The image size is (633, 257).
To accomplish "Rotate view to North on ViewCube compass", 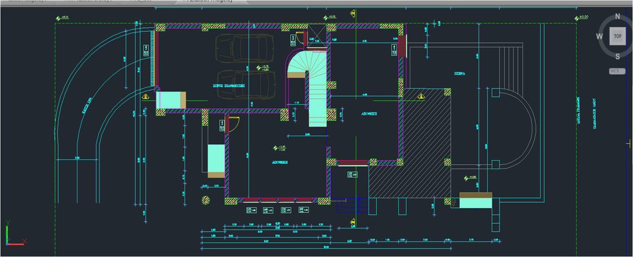I will (x=618, y=17).
